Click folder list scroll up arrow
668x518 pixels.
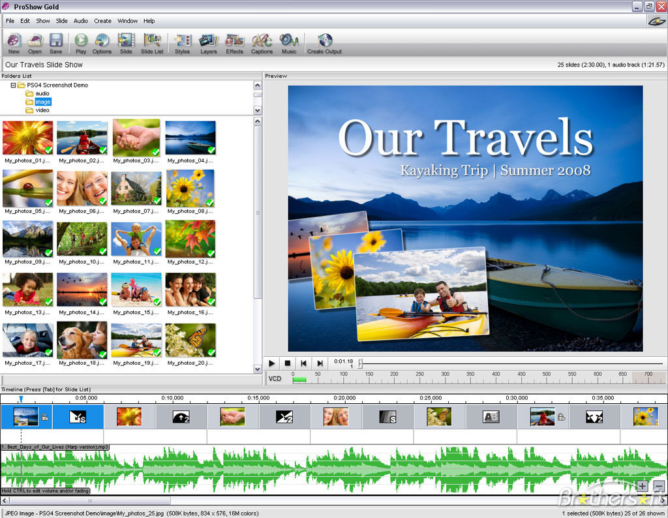(x=257, y=85)
